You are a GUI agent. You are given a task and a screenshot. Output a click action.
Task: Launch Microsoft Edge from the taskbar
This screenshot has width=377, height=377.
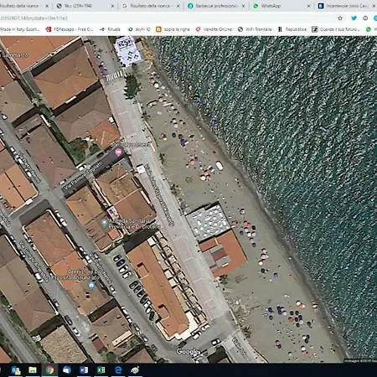tap(118, 370)
